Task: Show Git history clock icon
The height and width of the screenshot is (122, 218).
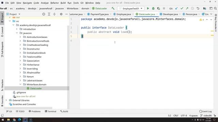Action: click(x=192, y=8)
